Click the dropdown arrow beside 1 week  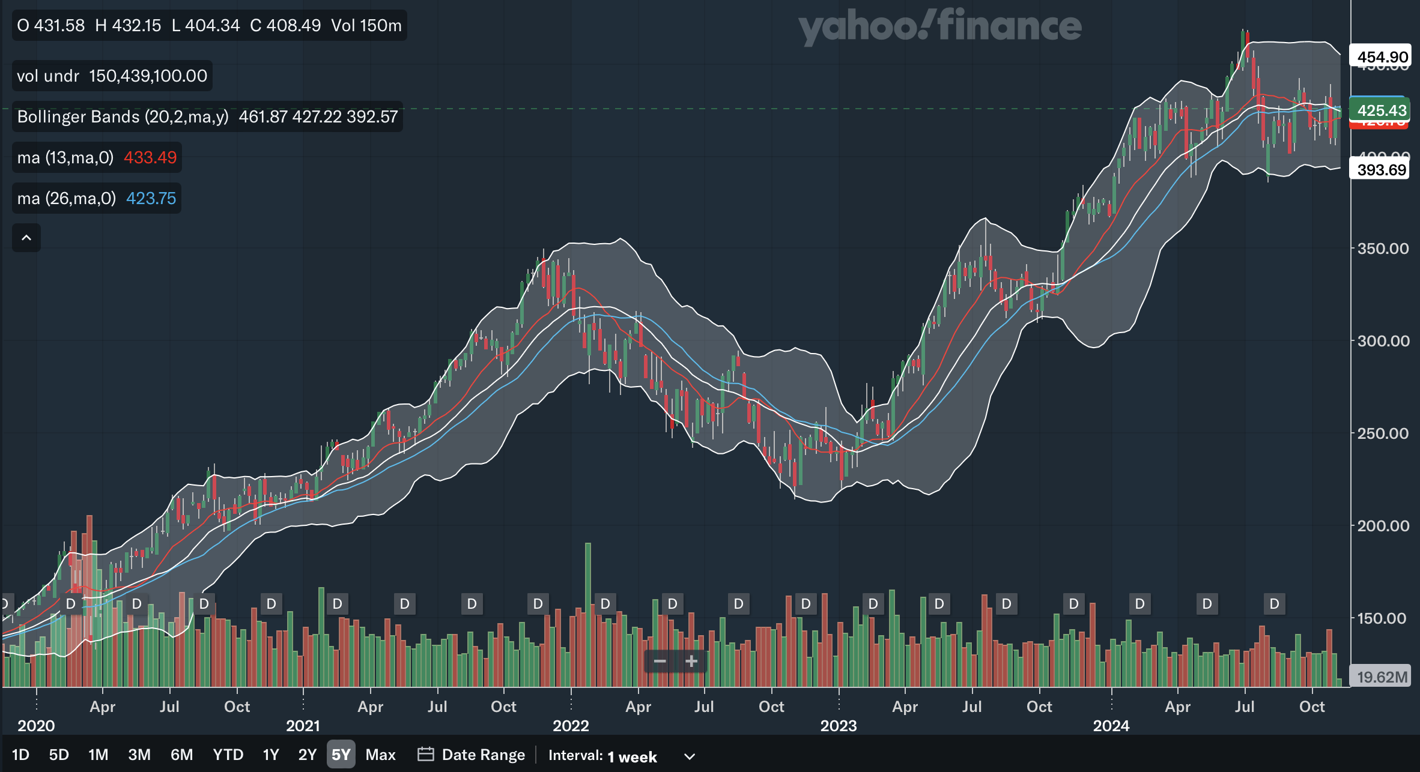690,756
